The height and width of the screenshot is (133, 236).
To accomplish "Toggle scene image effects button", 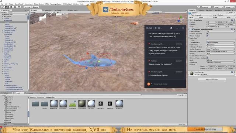I will [58, 12].
